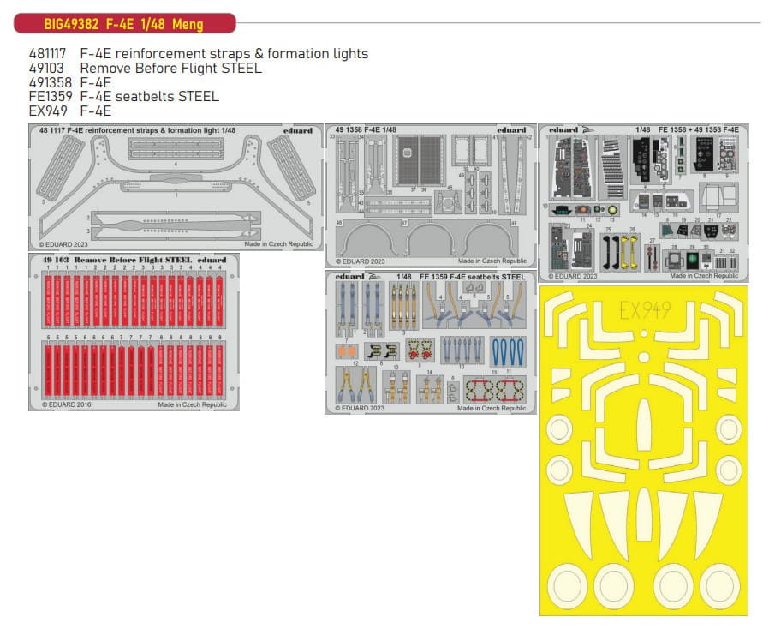Click the lower row of red Remove Before Flight tags
The image size is (769, 629).
tap(134, 370)
